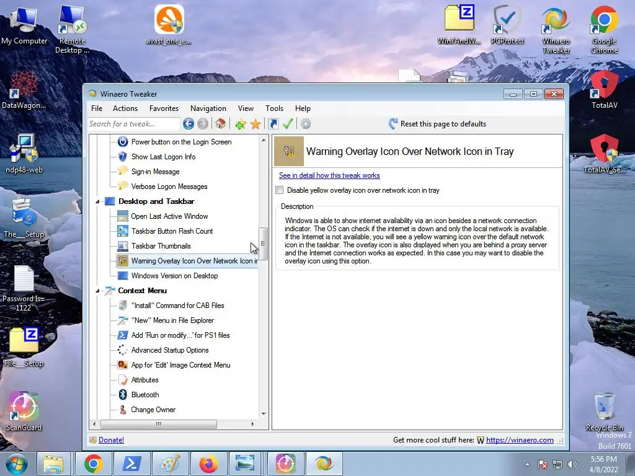Click the tree's vertical scrollbar thumb
Screen dimensions: 635x476
click(263, 244)
